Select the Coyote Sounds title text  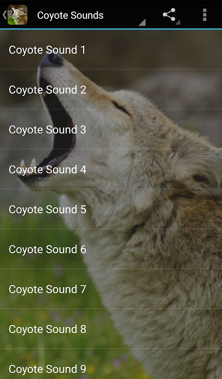click(x=70, y=15)
